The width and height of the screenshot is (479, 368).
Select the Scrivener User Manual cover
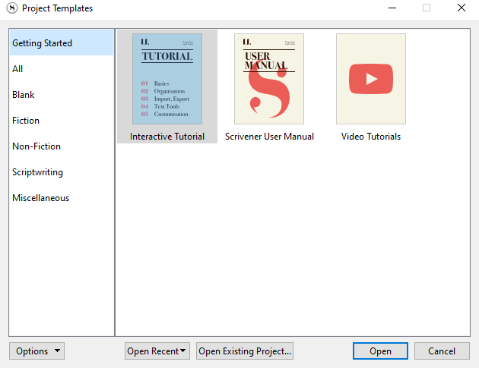[x=269, y=79]
